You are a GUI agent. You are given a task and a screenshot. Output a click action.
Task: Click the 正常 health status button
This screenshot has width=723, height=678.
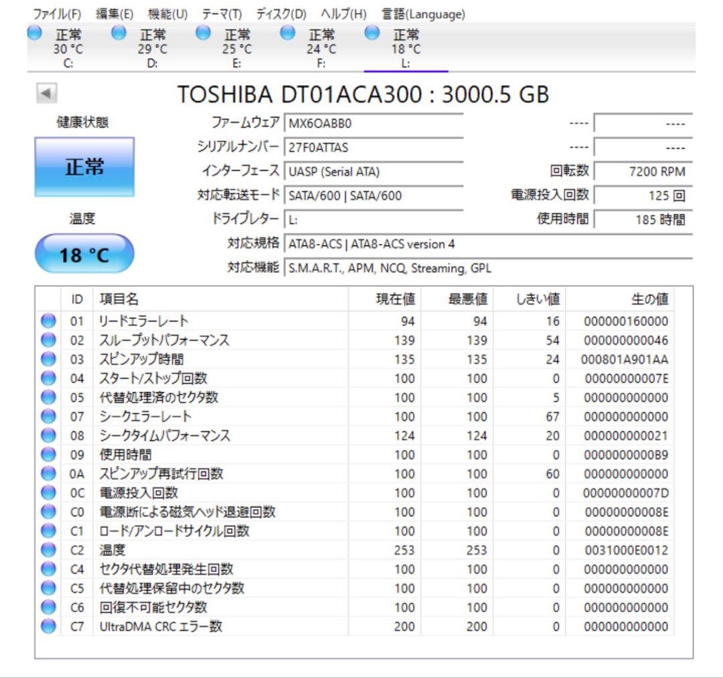84,167
